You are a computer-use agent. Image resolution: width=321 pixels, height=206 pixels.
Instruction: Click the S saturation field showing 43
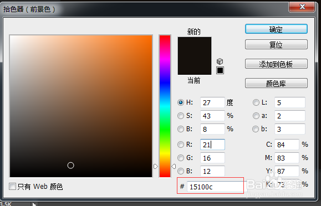tap(212, 116)
